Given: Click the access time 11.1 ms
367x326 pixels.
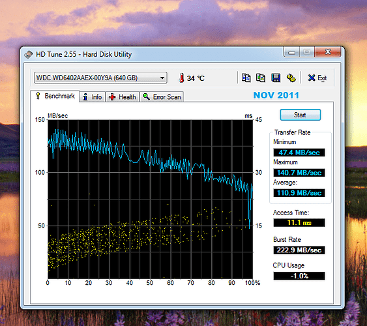Looking at the screenshot, I should tap(299, 222).
